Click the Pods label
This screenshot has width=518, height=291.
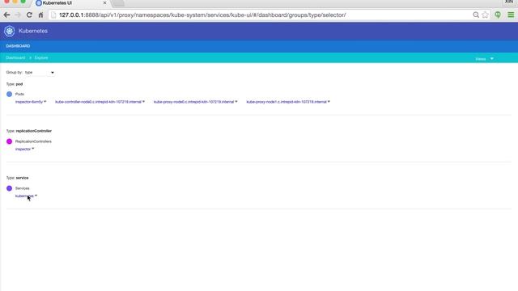coord(19,94)
